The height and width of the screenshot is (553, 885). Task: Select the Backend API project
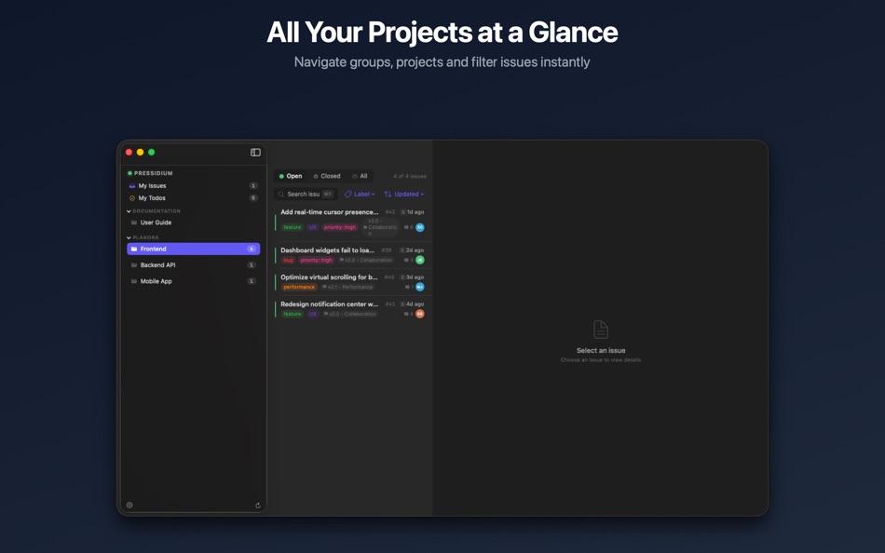(157, 265)
